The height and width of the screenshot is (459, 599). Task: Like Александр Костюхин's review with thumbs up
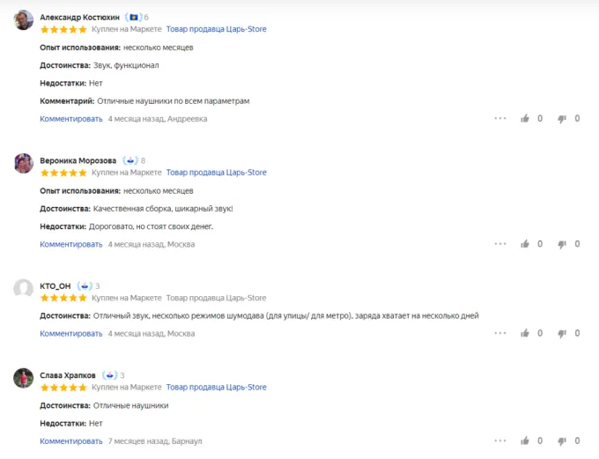(525, 118)
